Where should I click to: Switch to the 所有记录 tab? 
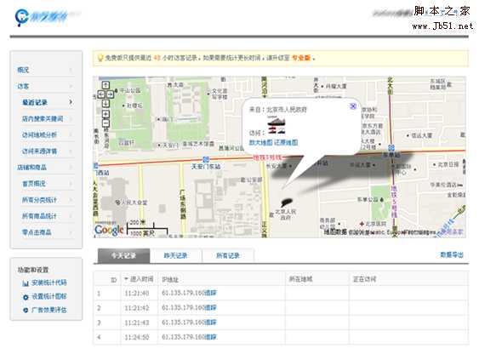click(228, 255)
